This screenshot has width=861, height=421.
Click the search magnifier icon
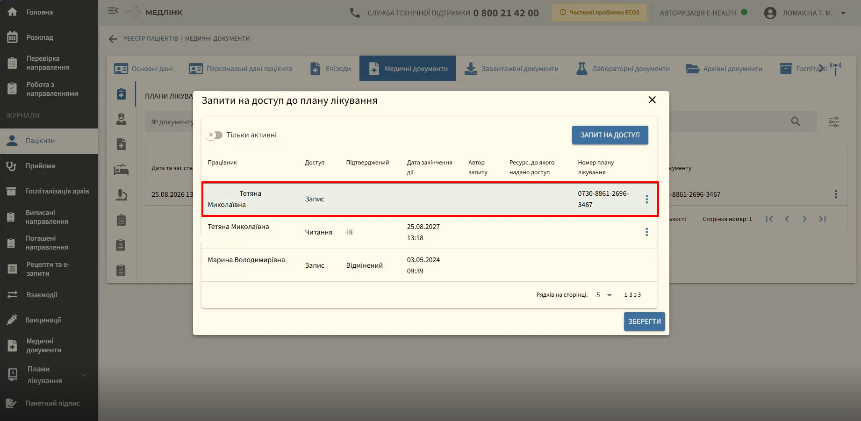tap(796, 122)
